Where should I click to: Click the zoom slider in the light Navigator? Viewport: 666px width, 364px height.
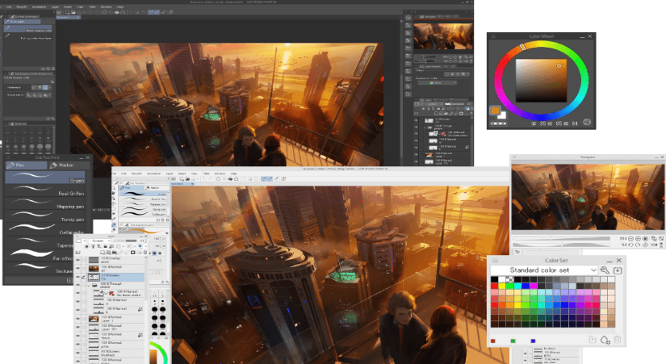[x=561, y=239]
